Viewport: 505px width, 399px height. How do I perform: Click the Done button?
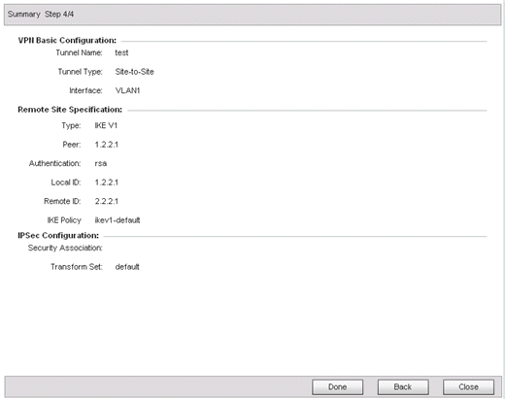pyautogui.click(x=337, y=387)
